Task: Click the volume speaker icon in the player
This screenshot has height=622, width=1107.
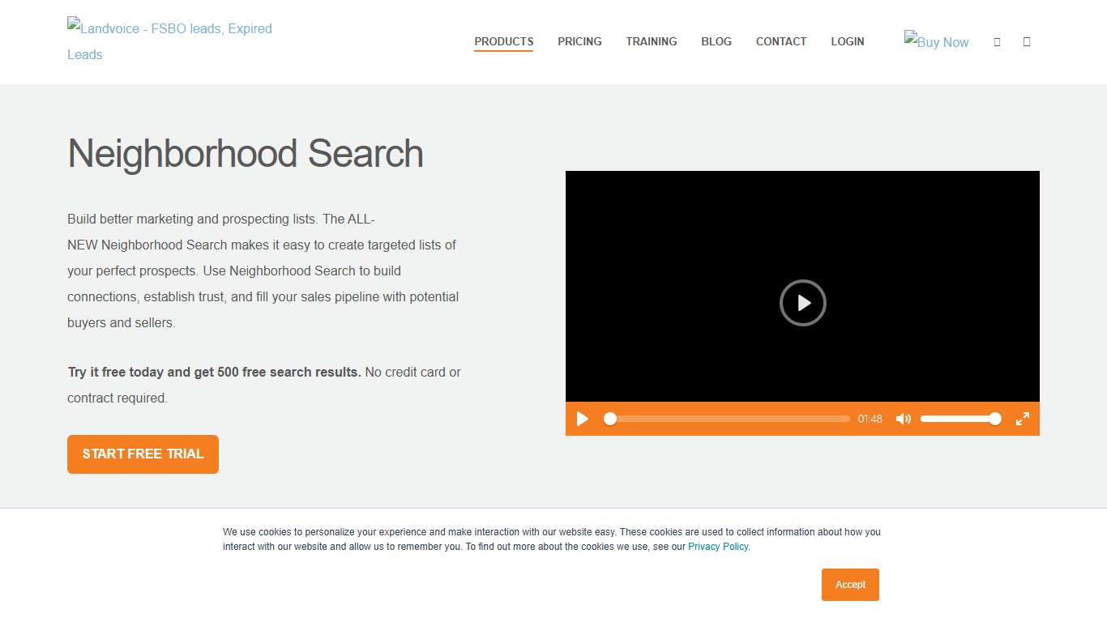Action: pyautogui.click(x=903, y=419)
